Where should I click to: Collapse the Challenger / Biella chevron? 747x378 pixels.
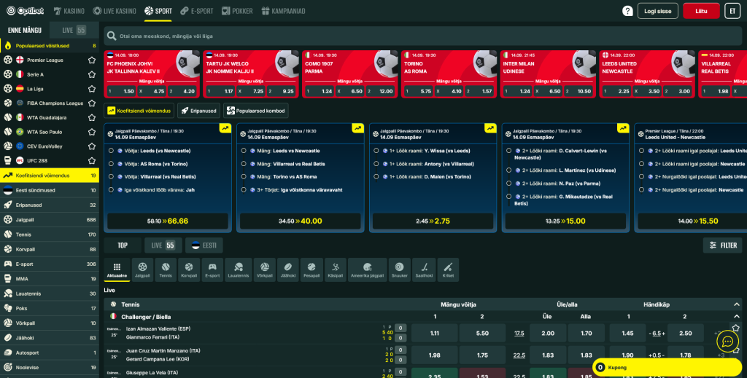pos(737,317)
